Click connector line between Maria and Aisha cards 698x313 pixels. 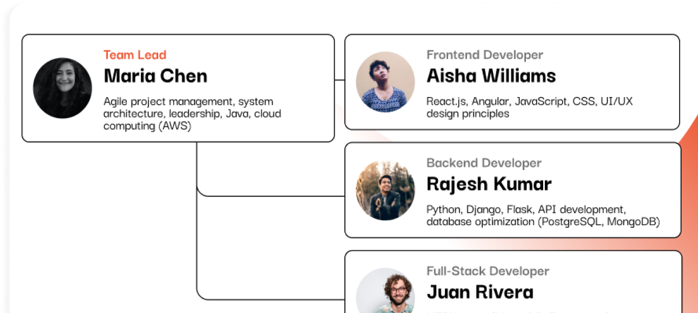tap(339, 80)
